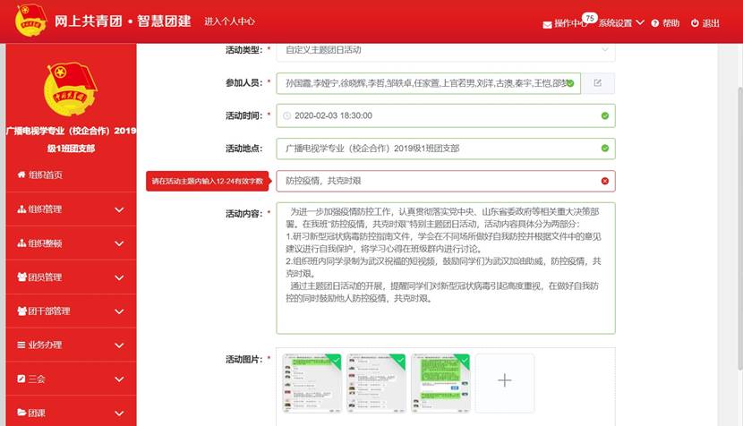Click the clock icon in 活动时间 field
Viewport: 743px width, 426px height.
tap(286, 115)
